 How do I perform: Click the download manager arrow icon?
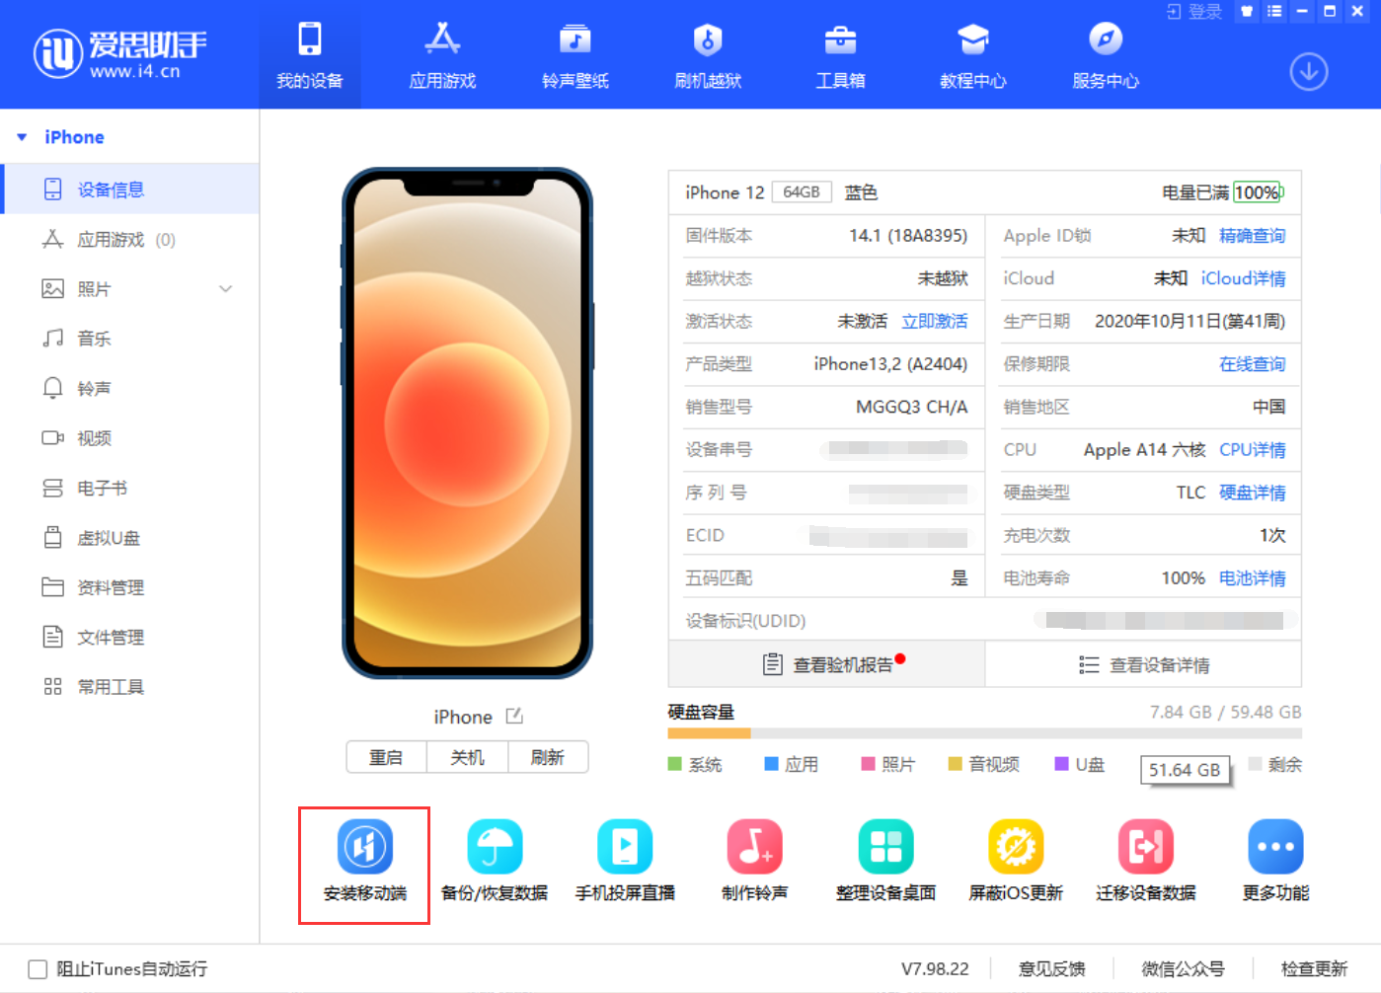(x=1309, y=72)
